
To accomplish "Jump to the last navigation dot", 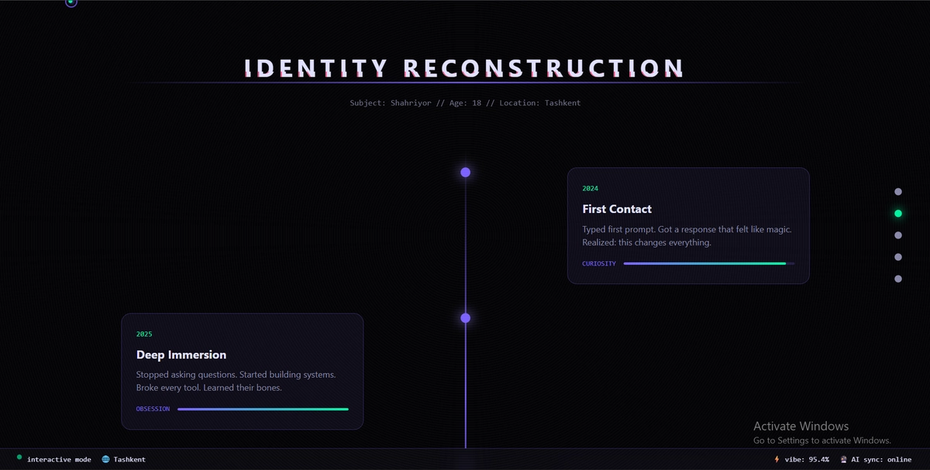I will click(x=898, y=279).
